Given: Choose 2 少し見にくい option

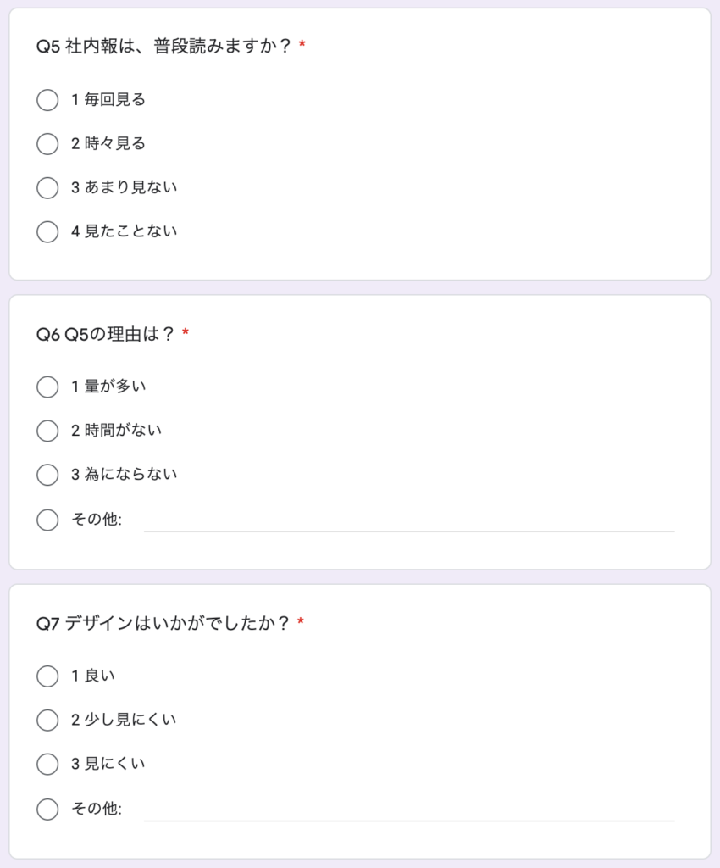Looking at the screenshot, I should [47, 721].
